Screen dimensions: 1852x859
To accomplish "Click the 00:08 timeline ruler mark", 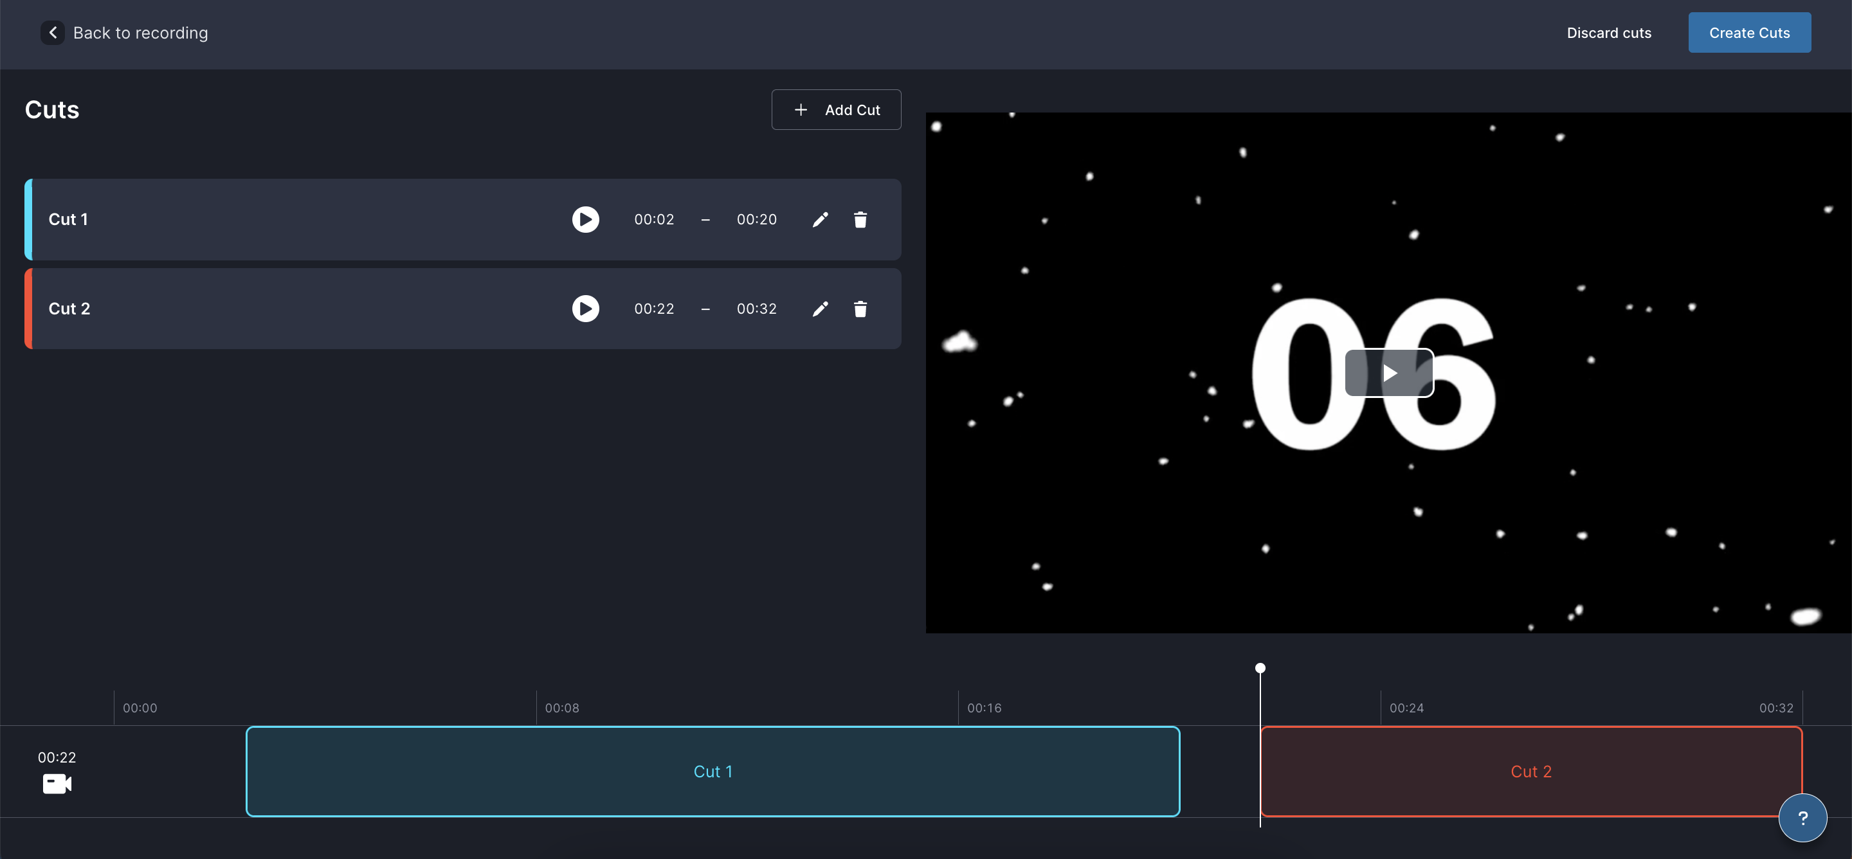I will (x=561, y=707).
